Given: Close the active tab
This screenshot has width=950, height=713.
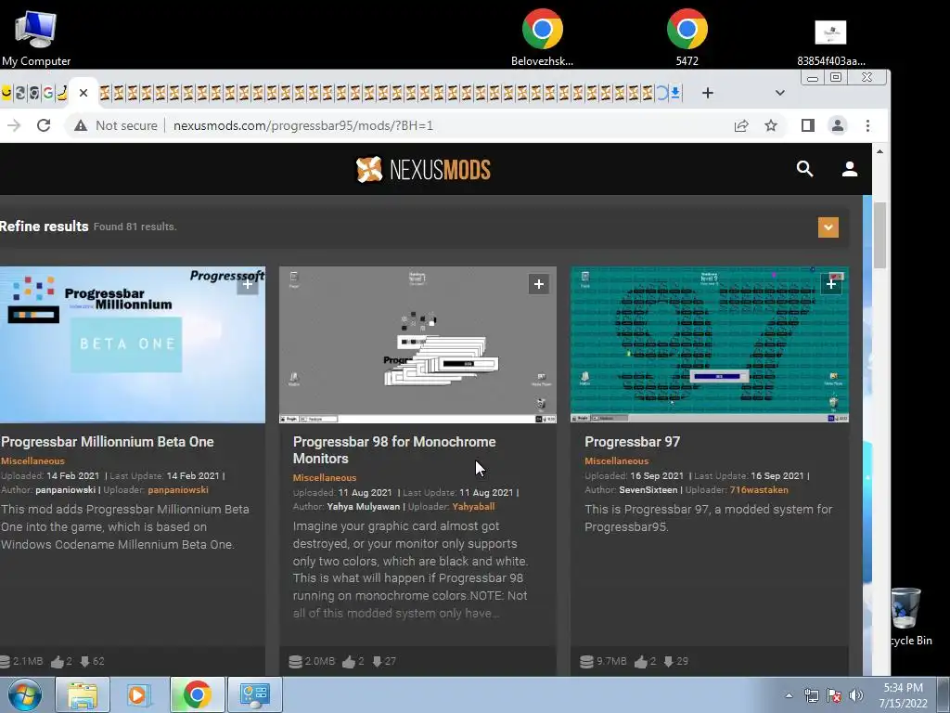Looking at the screenshot, I should coord(83,93).
